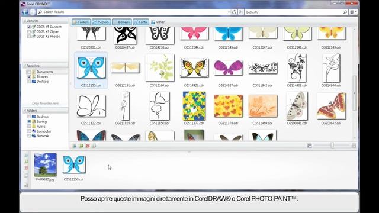
Task: Click the CGS11942.cdr file name
Action: (262, 85)
